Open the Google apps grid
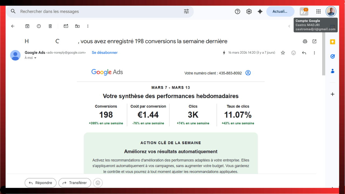This screenshot has height=194, width=345. pyautogui.click(x=319, y=11)
